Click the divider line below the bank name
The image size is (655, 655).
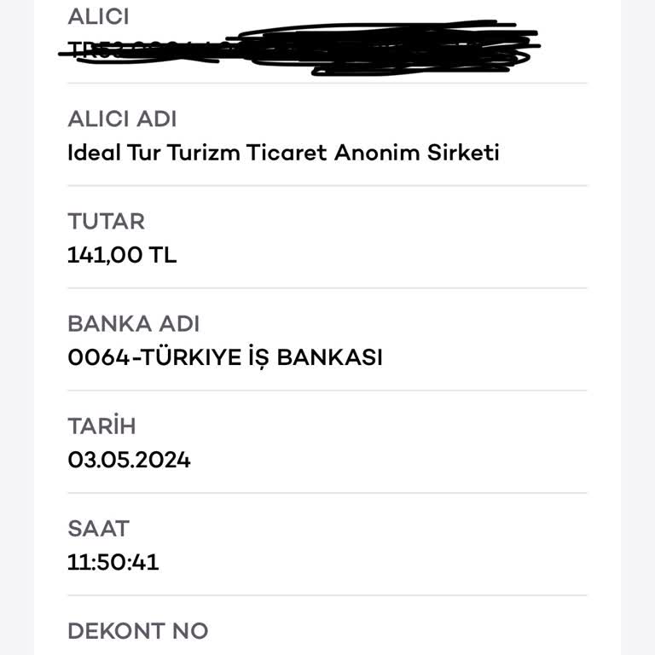(327, 391)
